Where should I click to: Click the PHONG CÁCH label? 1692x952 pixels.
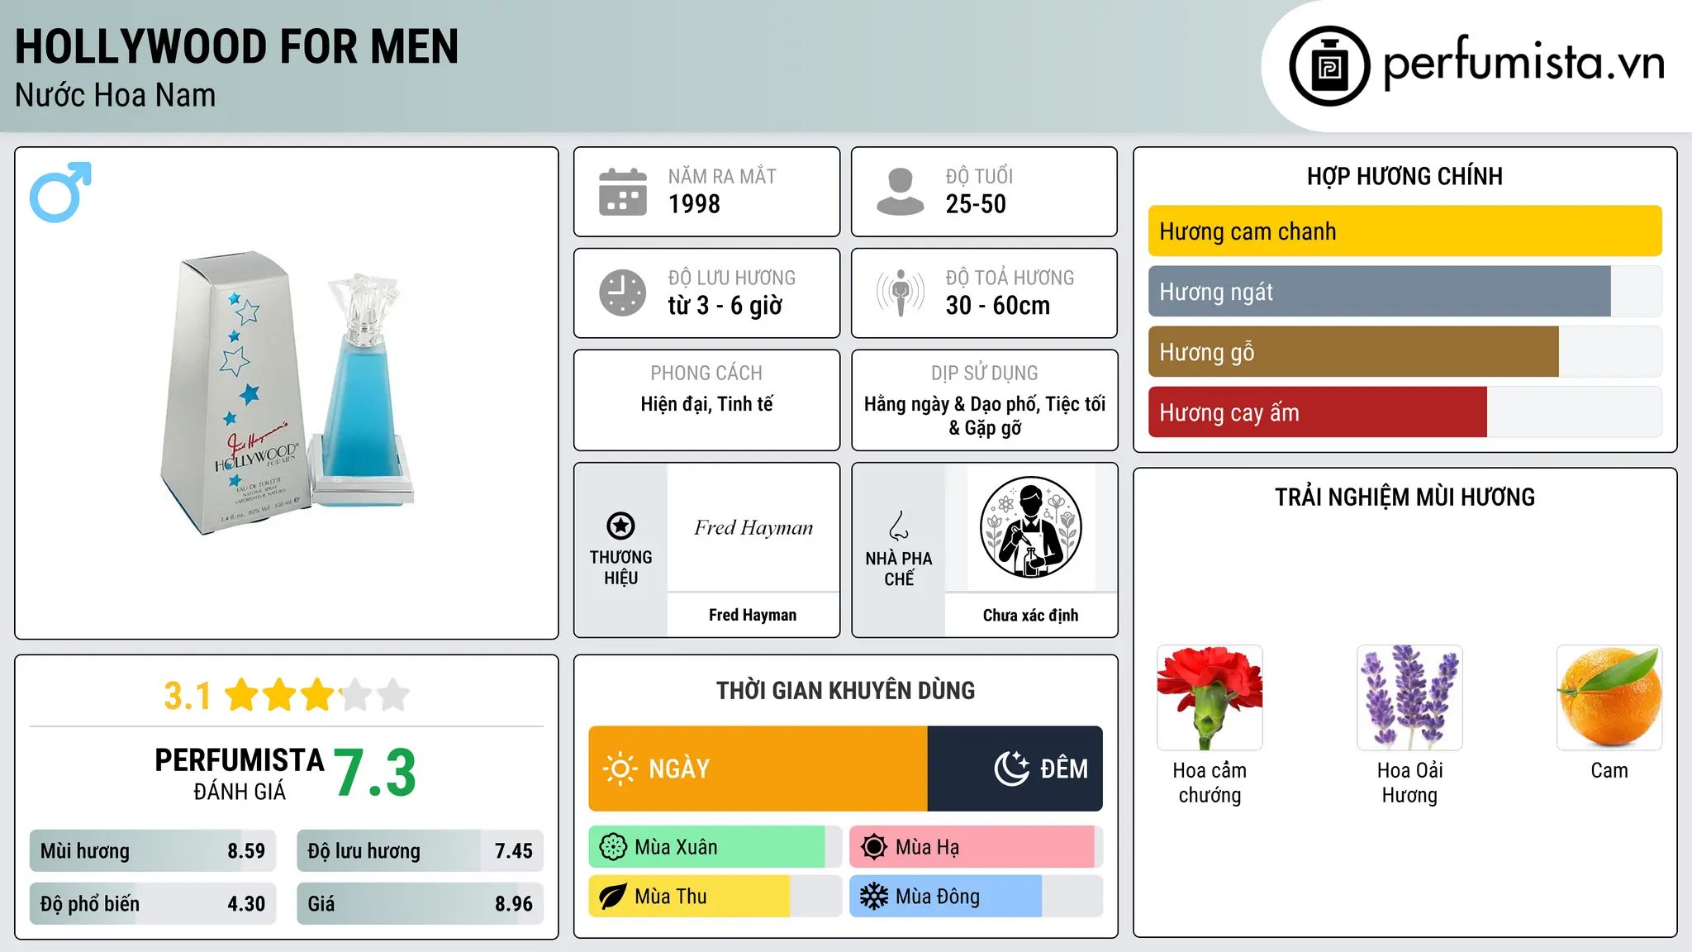[x=706, y=374]
